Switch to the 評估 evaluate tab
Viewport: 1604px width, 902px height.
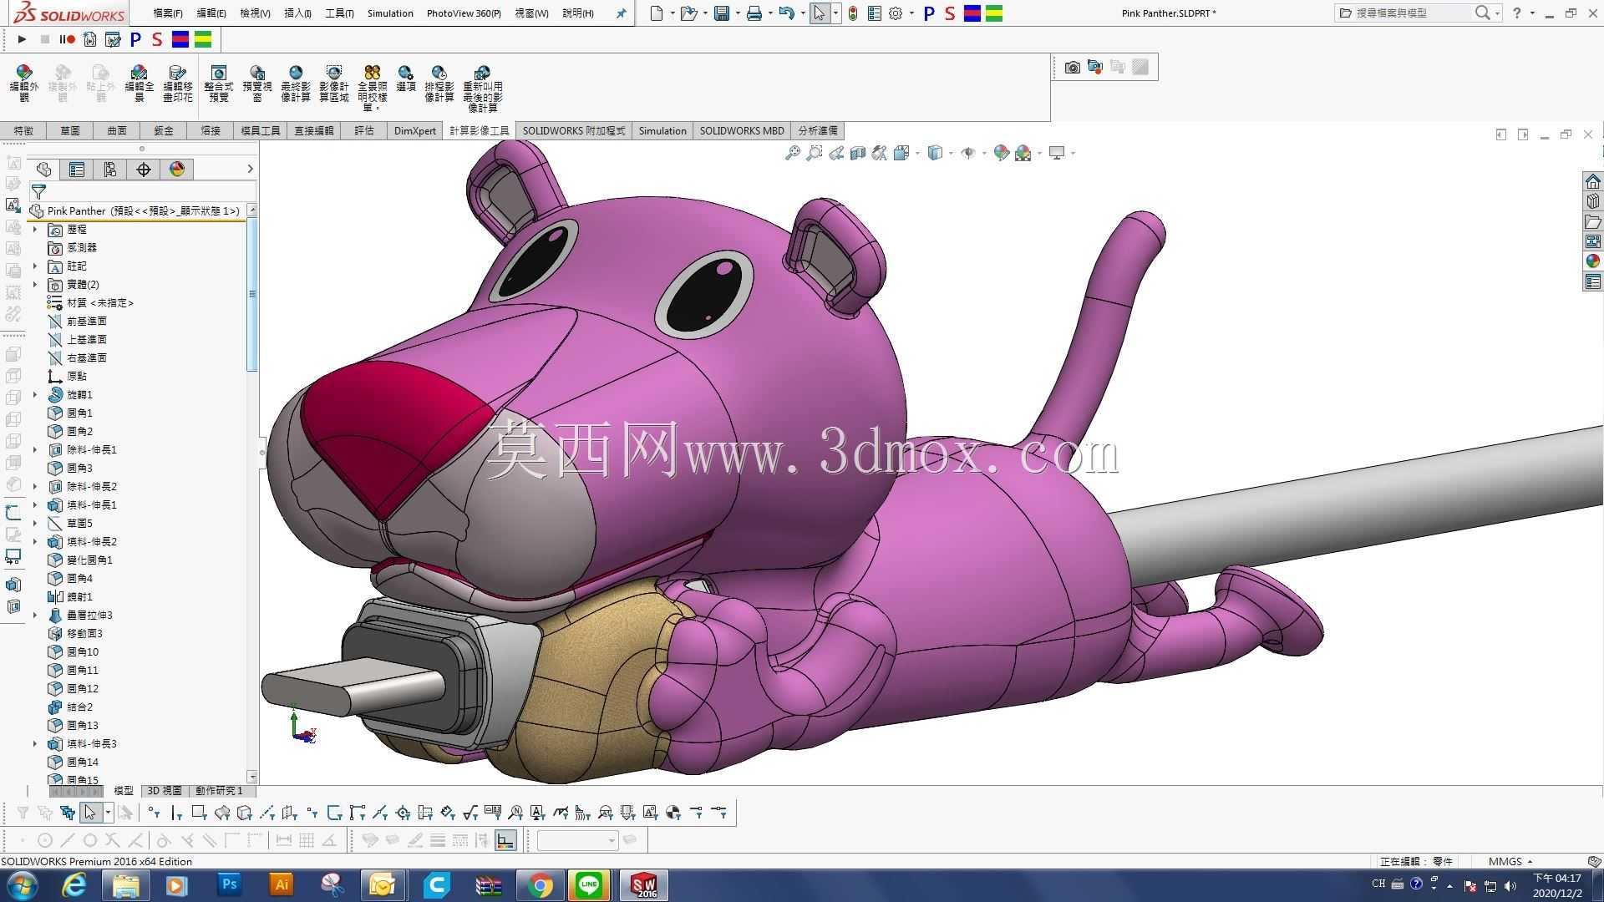364,131
